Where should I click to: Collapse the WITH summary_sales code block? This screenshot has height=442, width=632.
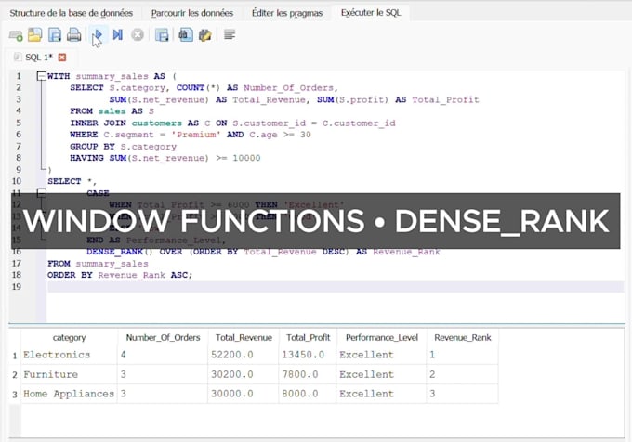41,76
